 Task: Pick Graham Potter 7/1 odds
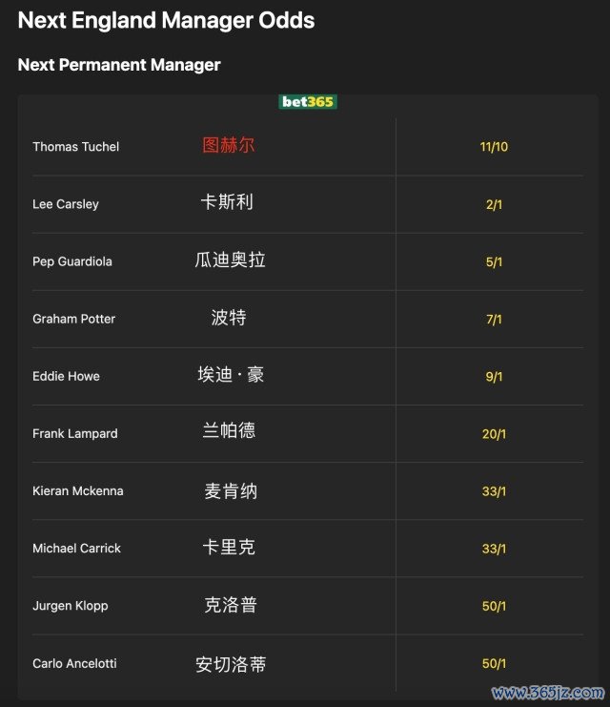[494, 320]
